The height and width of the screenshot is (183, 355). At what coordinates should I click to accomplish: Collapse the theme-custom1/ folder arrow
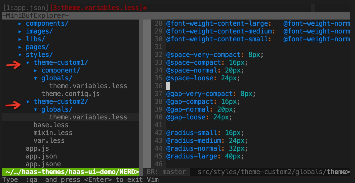point(28,63)
